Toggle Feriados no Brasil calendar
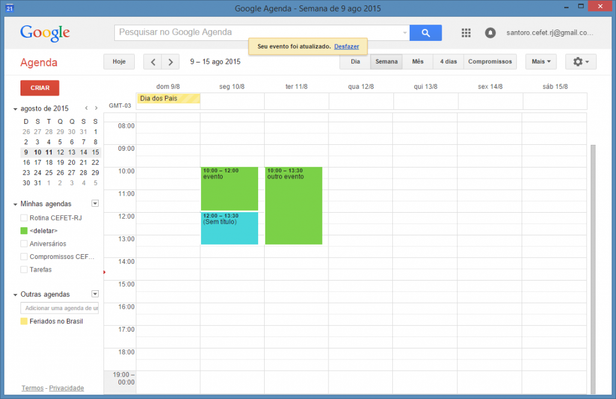The height and width of the screenshot is (399, 616). point(24,321)
